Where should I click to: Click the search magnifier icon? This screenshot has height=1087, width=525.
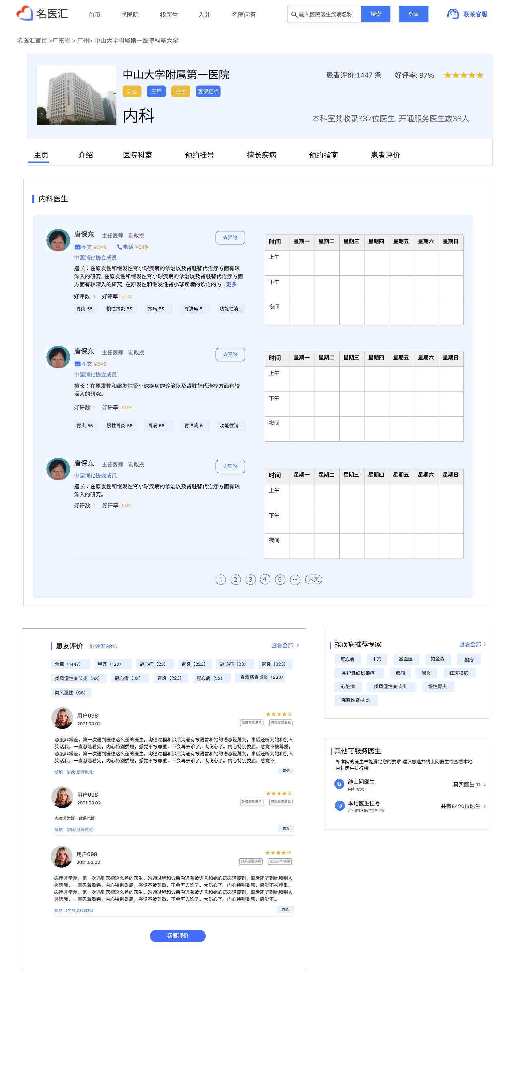(294, 14)
